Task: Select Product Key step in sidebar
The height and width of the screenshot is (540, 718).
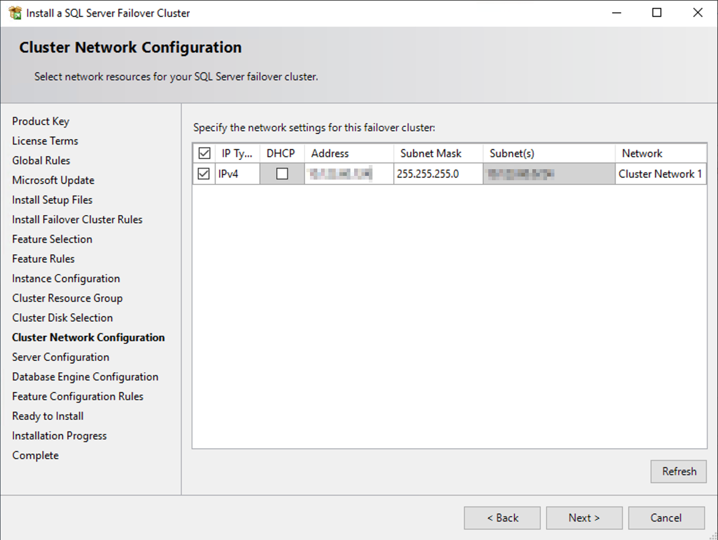Action: (x=41, y=121)
